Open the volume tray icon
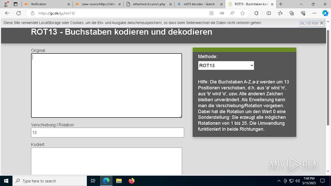Image resolution: width=331 pixels, height=186 pixels. [298, 181]
